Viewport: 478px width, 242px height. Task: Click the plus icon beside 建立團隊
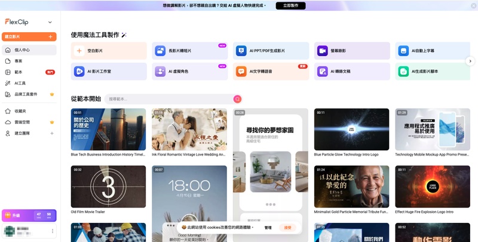52,133
